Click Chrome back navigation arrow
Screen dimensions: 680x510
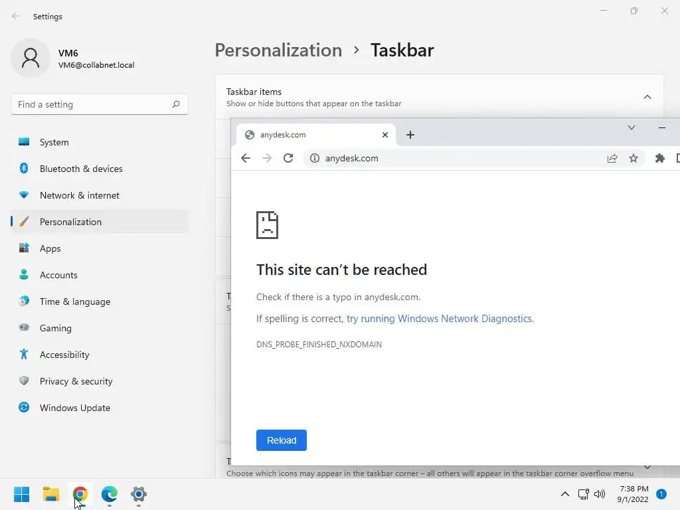pos(246,158)
